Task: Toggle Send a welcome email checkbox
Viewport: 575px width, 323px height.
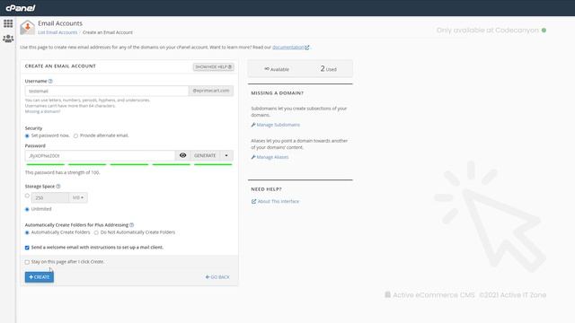Action: (27, 248)
